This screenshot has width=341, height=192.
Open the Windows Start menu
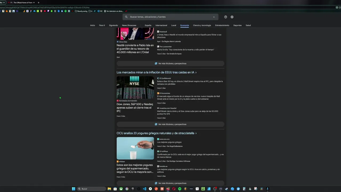pyautogui.click(x=74, y=189)
